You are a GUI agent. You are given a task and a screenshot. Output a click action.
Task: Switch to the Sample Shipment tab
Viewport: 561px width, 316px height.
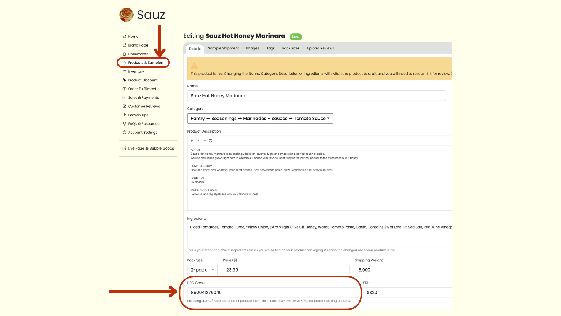(x=223, y=49)
